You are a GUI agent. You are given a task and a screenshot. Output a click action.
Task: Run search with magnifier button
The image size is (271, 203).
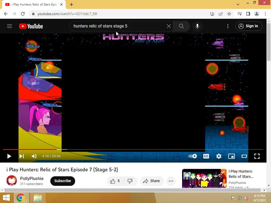coord(182,26)
